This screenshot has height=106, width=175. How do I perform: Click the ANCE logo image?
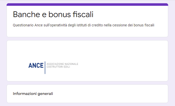coord(53,68)
